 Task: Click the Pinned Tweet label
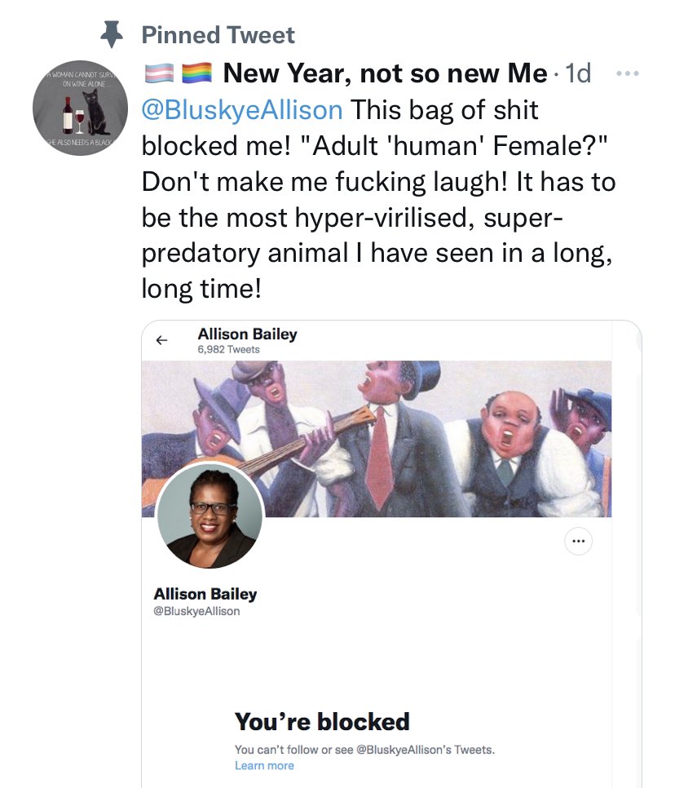(218, 35)
